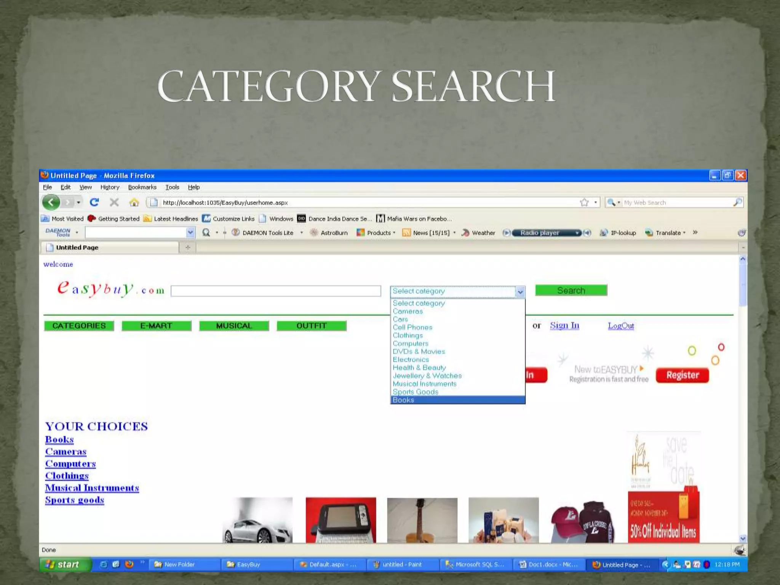The height and width of the screenshot is (585, 780).
Task: Open the Bookmarks menu
Action: [142, 187]
